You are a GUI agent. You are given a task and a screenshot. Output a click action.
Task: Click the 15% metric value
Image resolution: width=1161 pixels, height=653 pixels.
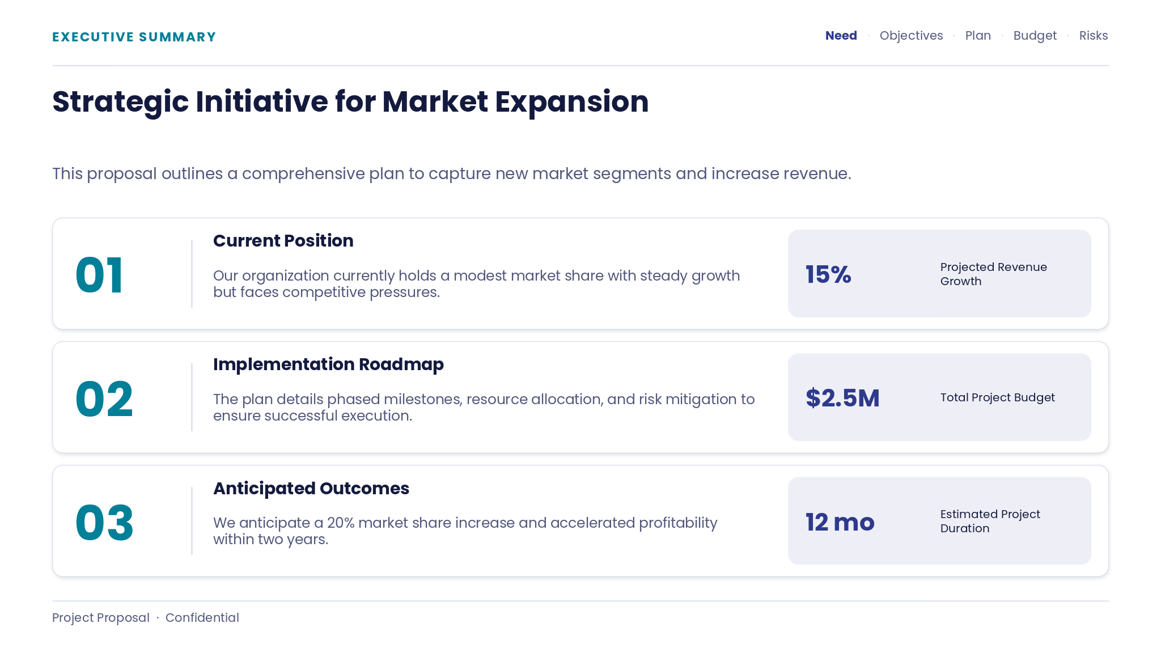point(828,274)
